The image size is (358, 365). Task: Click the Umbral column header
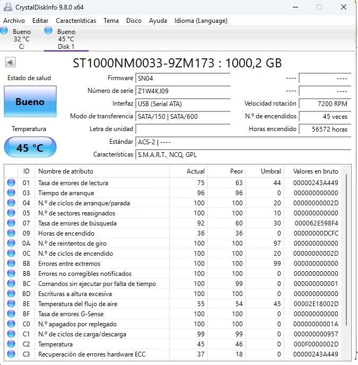pyautogui.click(x=265, y=171)
